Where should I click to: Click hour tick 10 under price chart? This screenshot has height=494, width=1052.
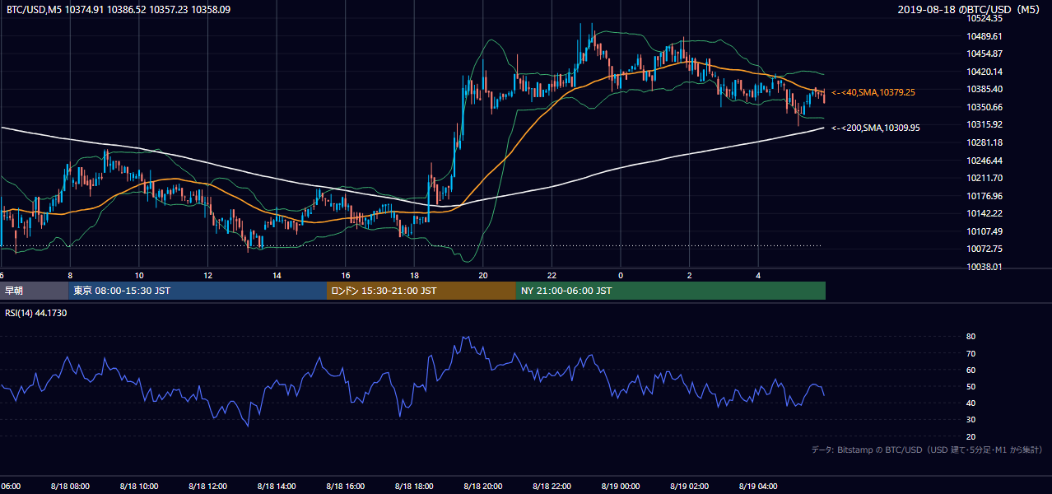(x=139, y=275)
